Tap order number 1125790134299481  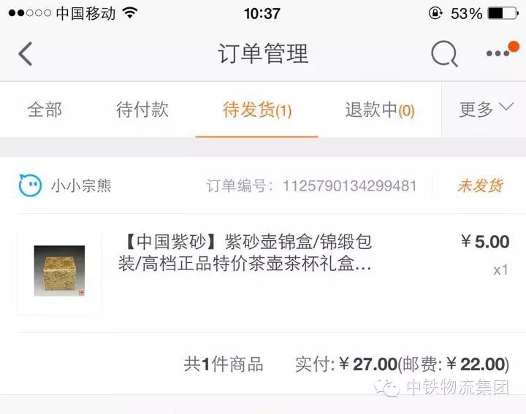click(349, 185)
